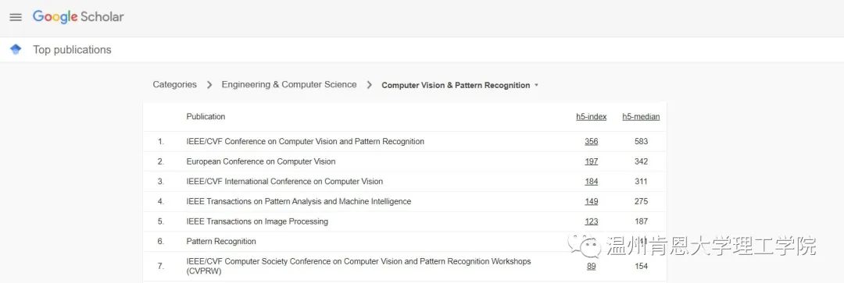This screenshot has width=844, height=283.
Task: Open the Top publications heading link
Action: [x=72, y=50]
